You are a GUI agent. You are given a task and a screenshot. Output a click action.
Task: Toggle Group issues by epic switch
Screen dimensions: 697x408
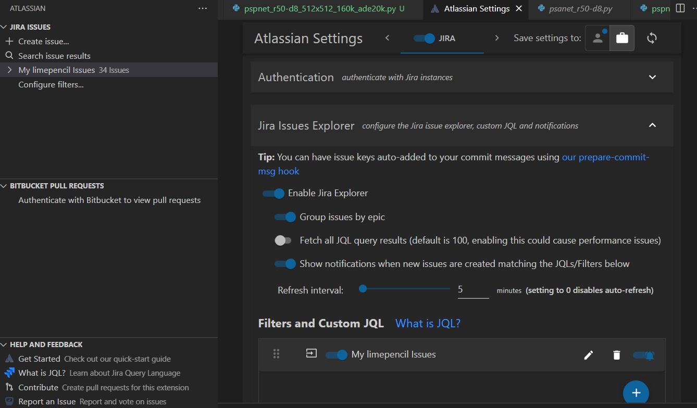pos(285,216)
